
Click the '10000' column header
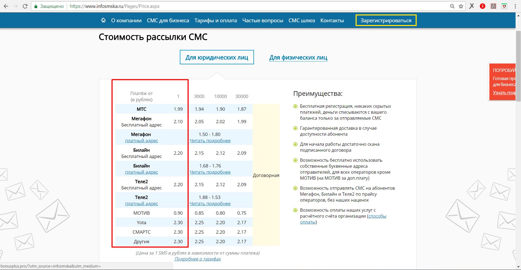coord(220,96)
